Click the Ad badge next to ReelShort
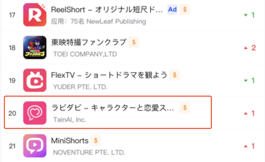 click(x=172, y=10)
